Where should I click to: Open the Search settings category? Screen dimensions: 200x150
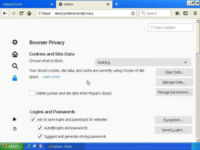pos(15,66)
